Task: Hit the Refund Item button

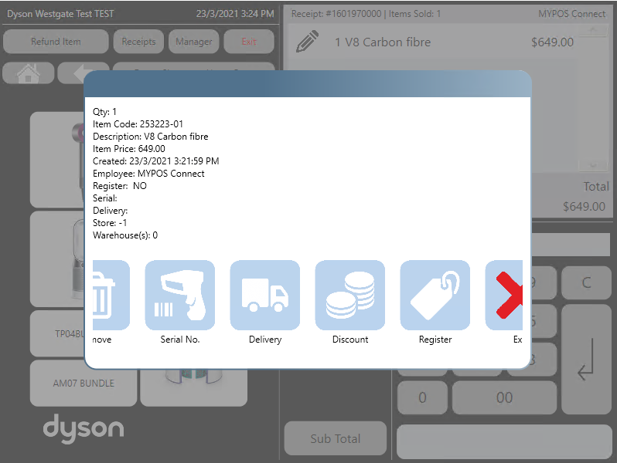Action: coord(56,41)
